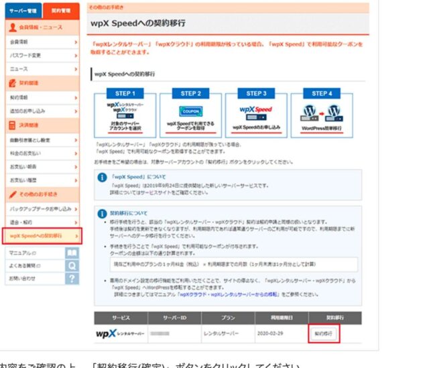The width and height of the screenshot is (429, 368).
Task: Click the chevron on the お支払い履歴 row
Action: pyautogui.click(x=76, y=180)
